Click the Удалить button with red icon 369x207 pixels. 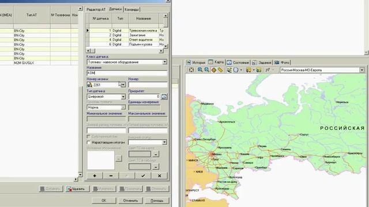[78, 189]
